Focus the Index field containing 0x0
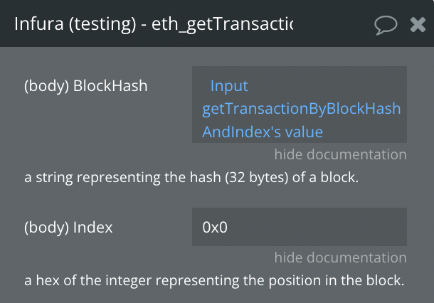The image size is (434, 303). [300, 228]
